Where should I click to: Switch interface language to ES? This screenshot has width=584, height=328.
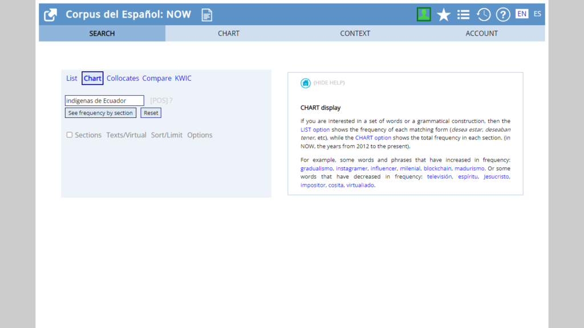(537, 14)
